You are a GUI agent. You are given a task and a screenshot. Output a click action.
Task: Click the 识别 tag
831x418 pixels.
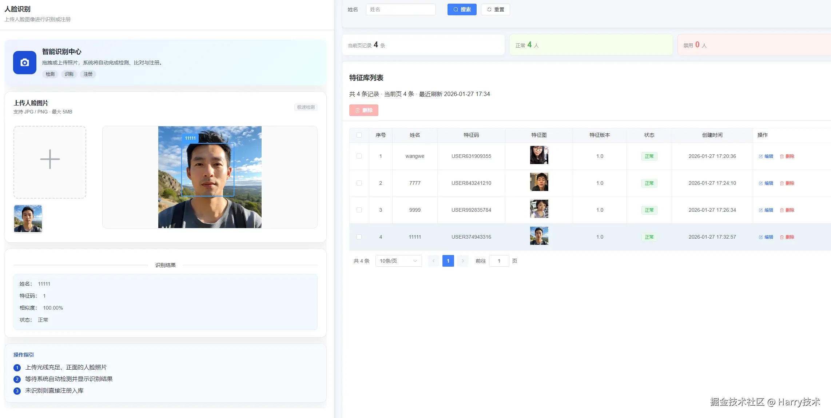[x=69, y=74]
